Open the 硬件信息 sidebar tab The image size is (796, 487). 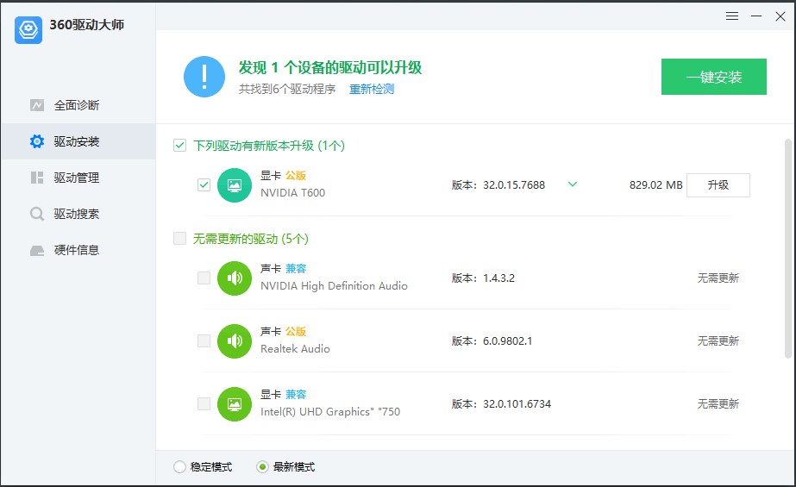click(x=77, y=250)
